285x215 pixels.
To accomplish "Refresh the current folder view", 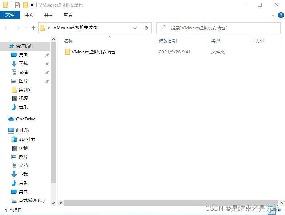I will click(x=146, y=28).
